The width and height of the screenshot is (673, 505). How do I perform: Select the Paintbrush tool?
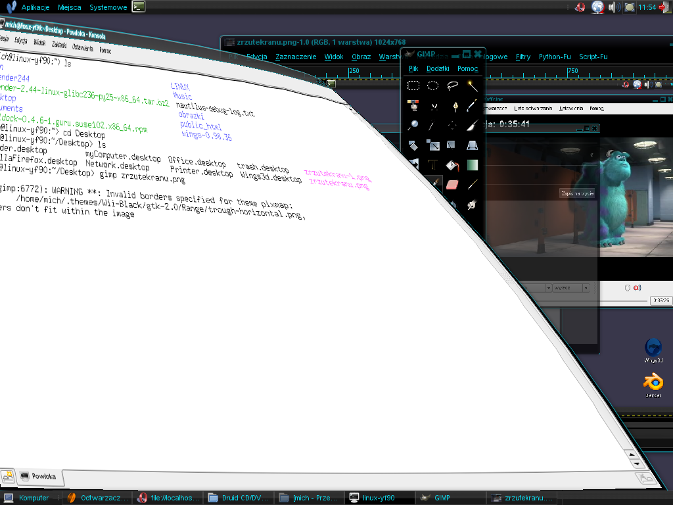435,183
